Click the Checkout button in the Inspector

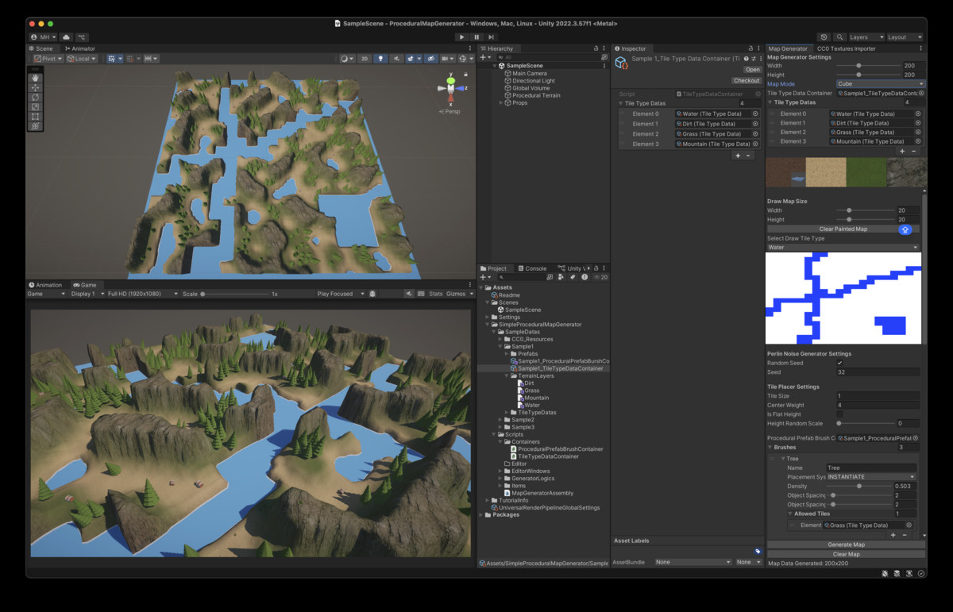tap(747, 80)
